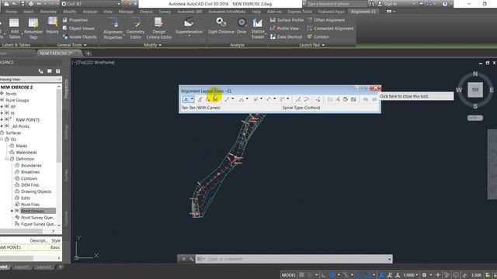The width and height of the screenshot is (497, 279).
Task: Click the Undo icon in Alignment Layout Tools
Action: pos(366,100)
